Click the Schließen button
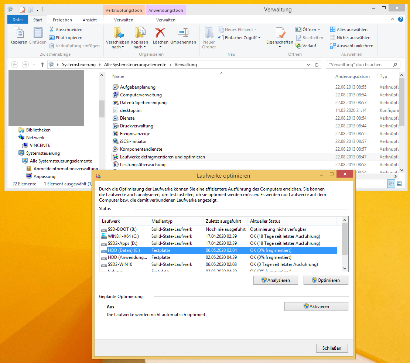Image resolution: width=410 pixels, height=363 pixels. coord(332,348)
